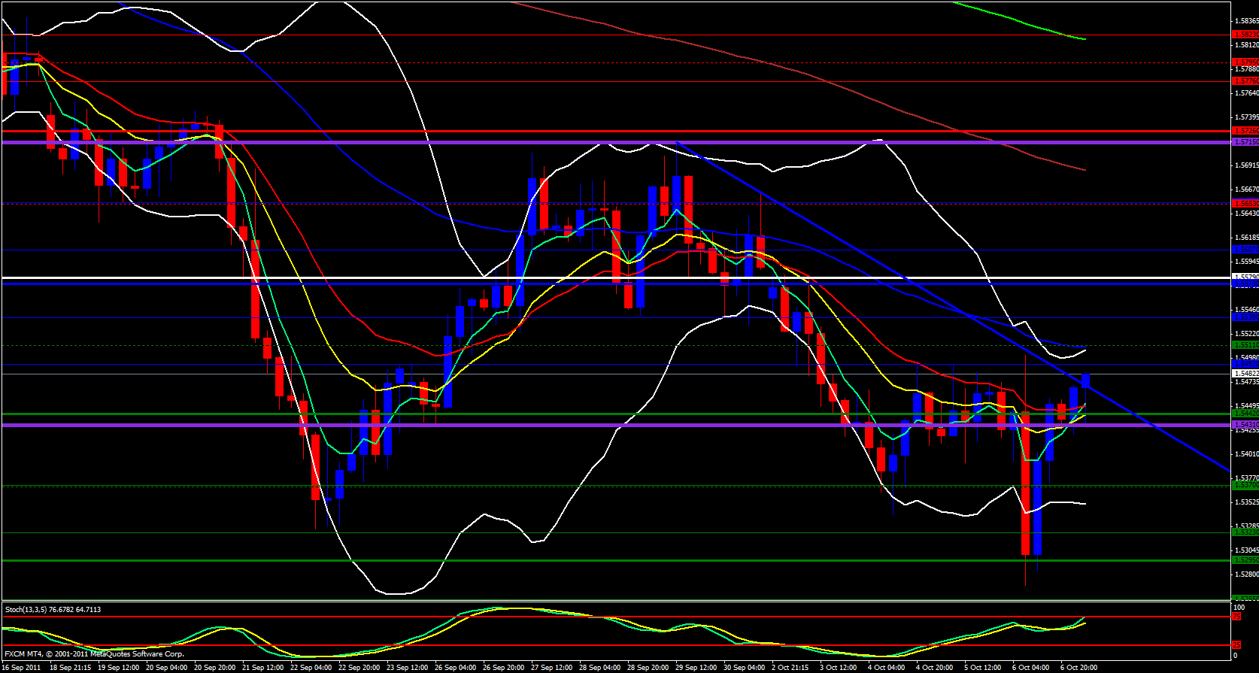1259x673 pixels.
Task: Click the red 1.57260 resistance price label
Action: (x=1245, y=131)
